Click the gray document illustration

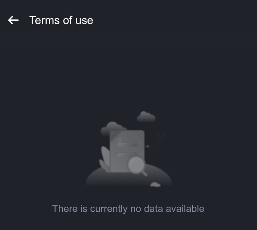pyautogui.click(x=127, y=151)
